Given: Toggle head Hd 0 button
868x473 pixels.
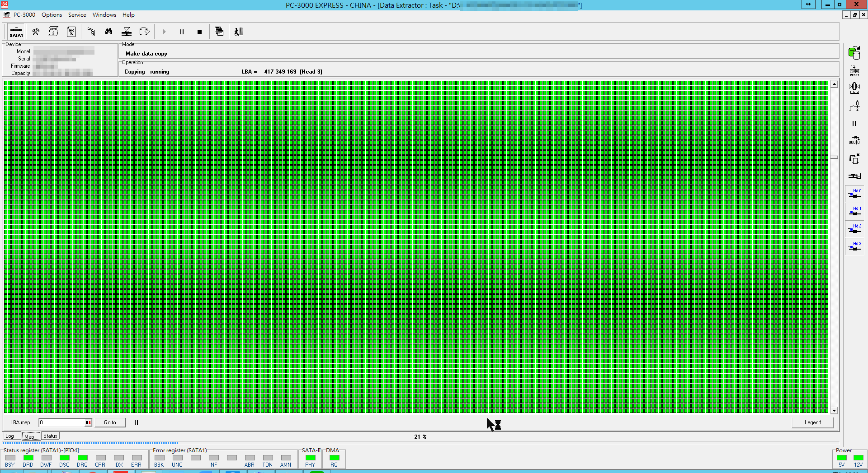Looking at the screenshot, I should tap(855, 194).
